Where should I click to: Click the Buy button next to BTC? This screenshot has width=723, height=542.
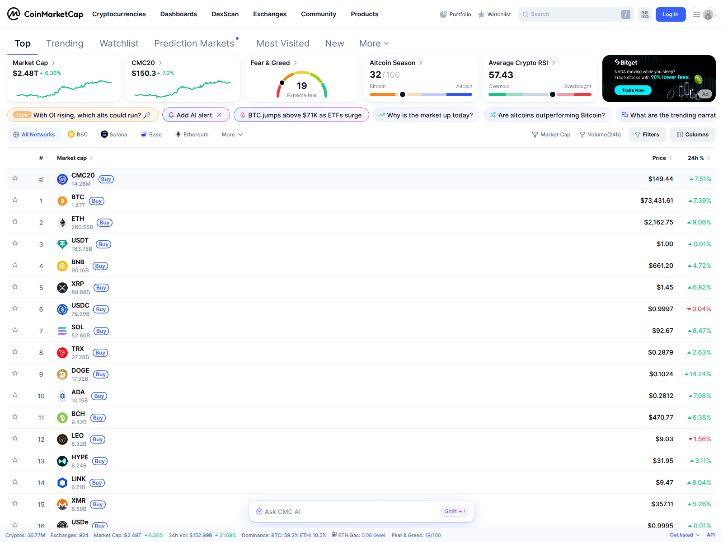pos(97,201)
